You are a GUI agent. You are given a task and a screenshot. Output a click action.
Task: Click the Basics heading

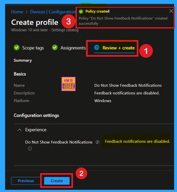point(20,74)
